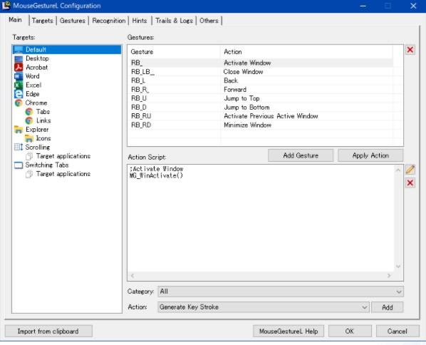Select the Edge target icon
This screenshot has width=426, height=345.
pos(19,94)
